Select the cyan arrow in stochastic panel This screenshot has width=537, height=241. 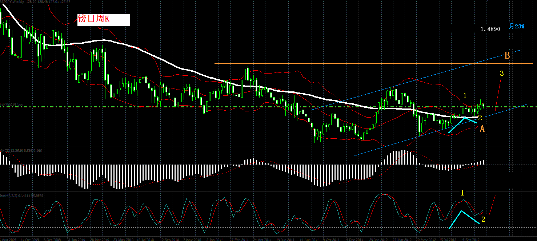464,219
